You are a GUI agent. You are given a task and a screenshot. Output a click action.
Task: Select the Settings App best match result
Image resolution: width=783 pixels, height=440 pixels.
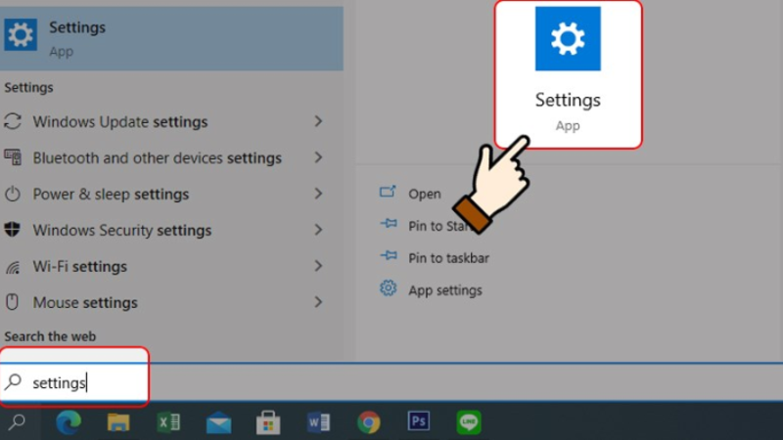pos(171,38)
